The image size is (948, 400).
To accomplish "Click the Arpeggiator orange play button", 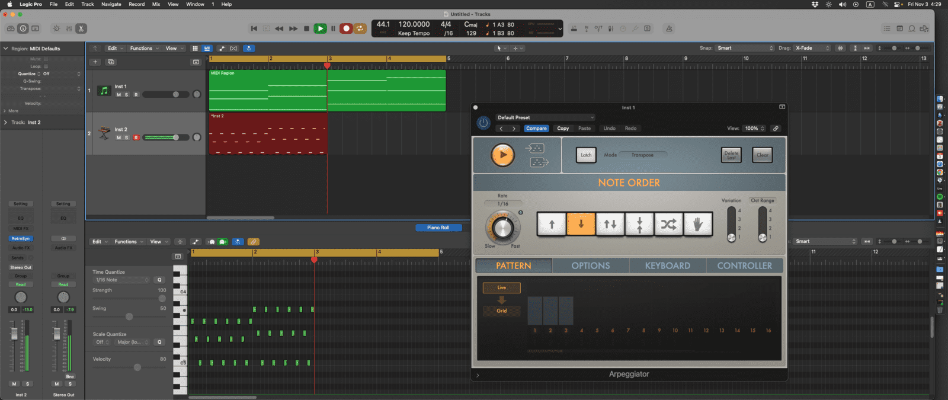I will tap(502, 155).
